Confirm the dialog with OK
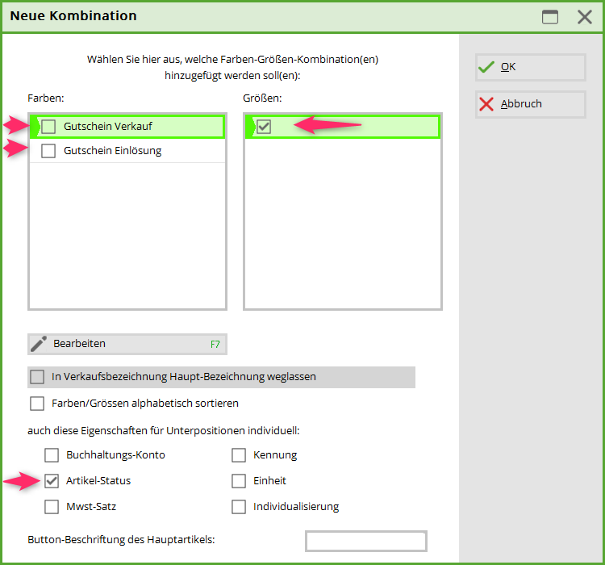The width and height of the screenshot is (605, 565). coord(530,67)
